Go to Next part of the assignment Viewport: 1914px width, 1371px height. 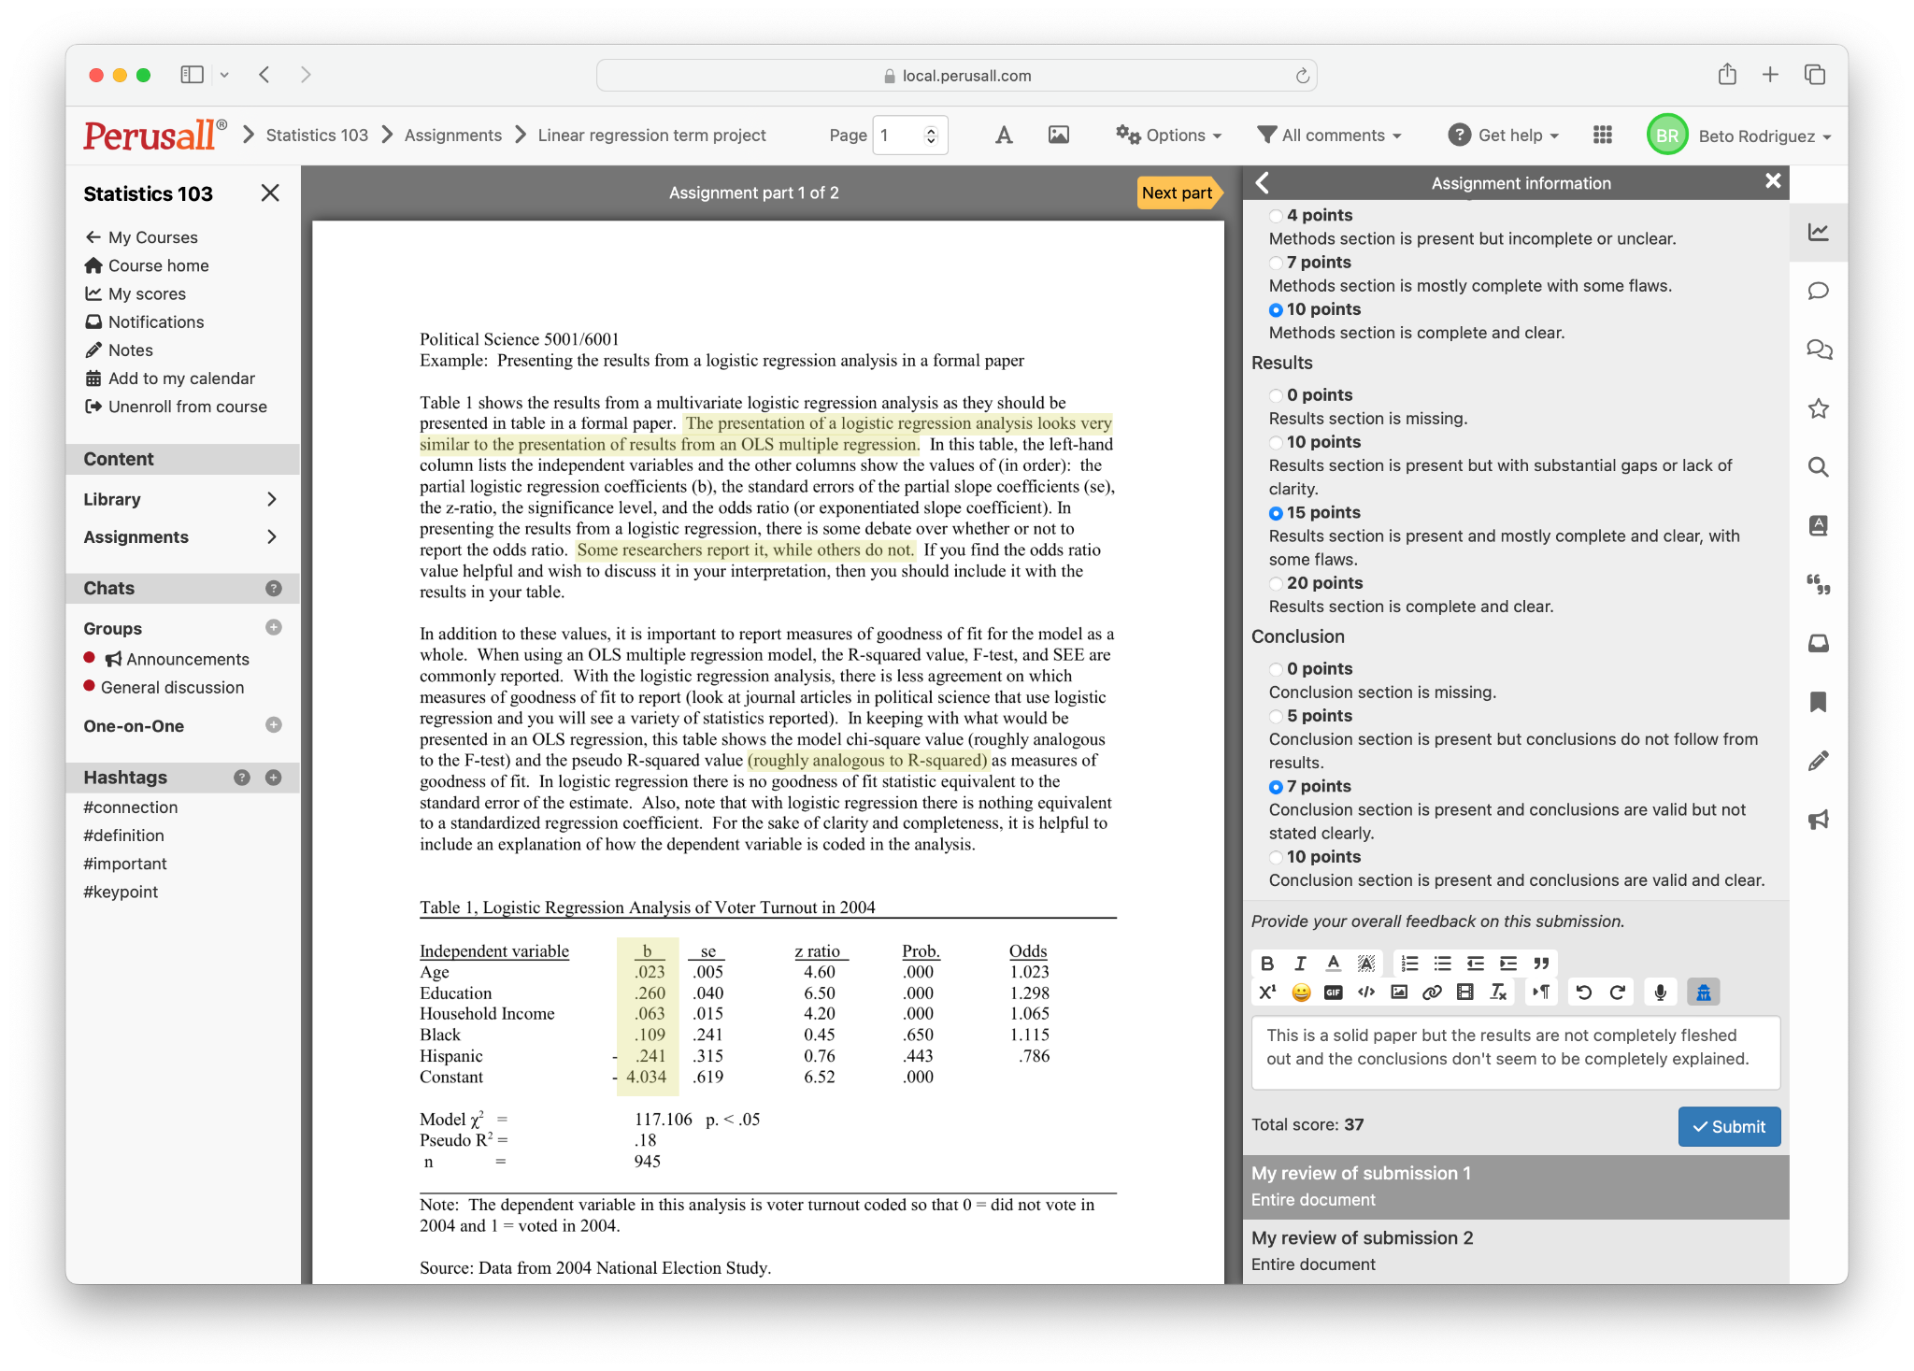coord(1177,193)
